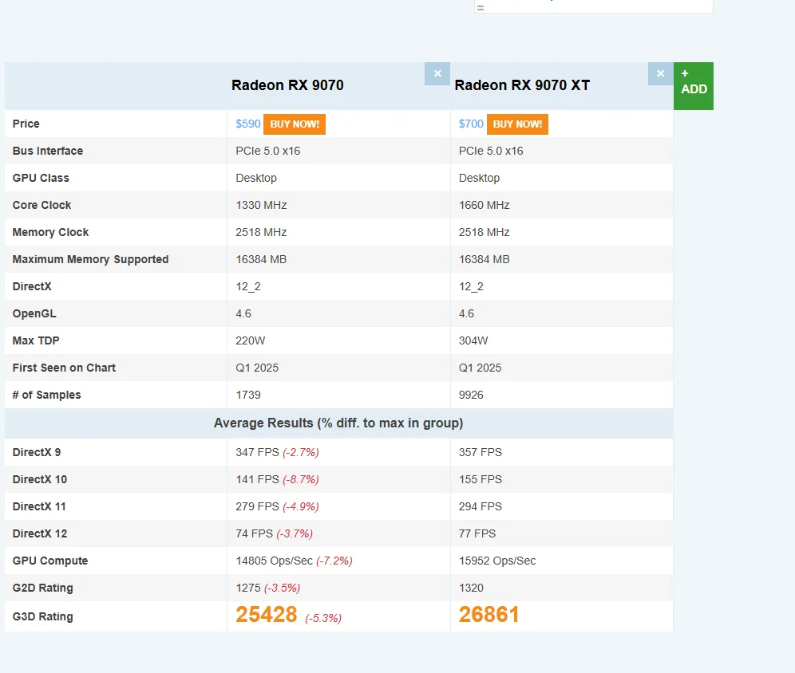795x673 pixels.
Task: Click the 347 FPS DirectX 9 result
Action: click(257, 452)
